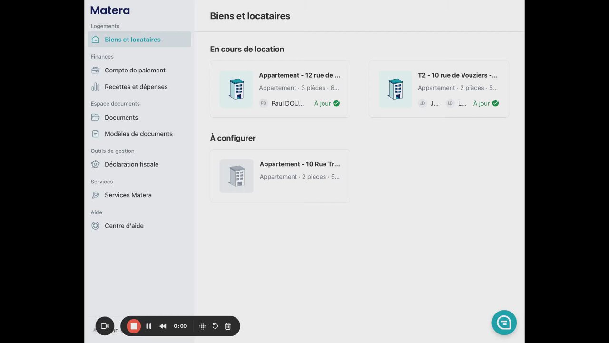Open the T2 - 10 rue de Vouziers card

[x=439, y=89]
